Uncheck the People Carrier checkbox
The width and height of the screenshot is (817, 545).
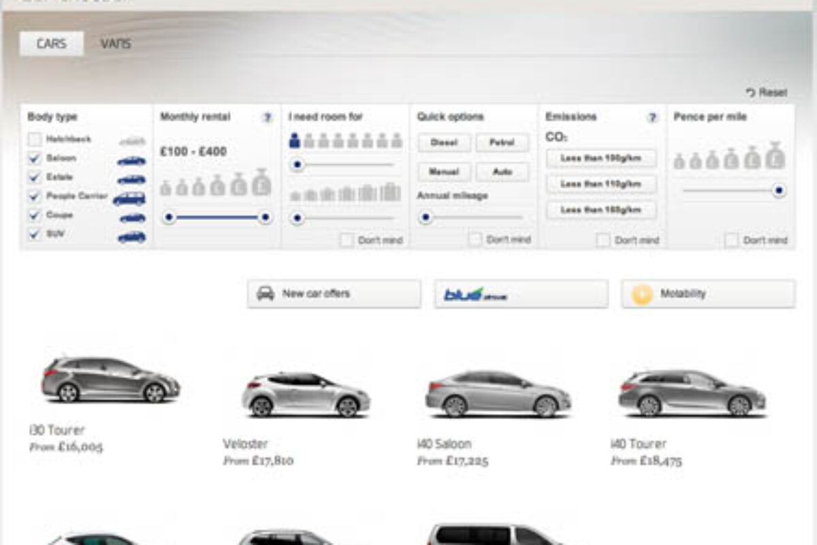pyautogui.click(x=35, y=197)
